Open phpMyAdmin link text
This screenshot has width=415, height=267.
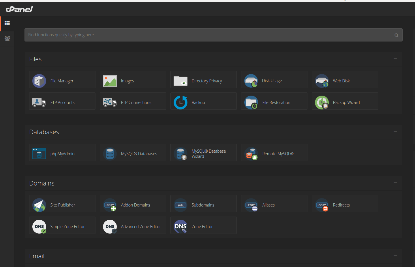pyautogui.click(x=63, y=154)
